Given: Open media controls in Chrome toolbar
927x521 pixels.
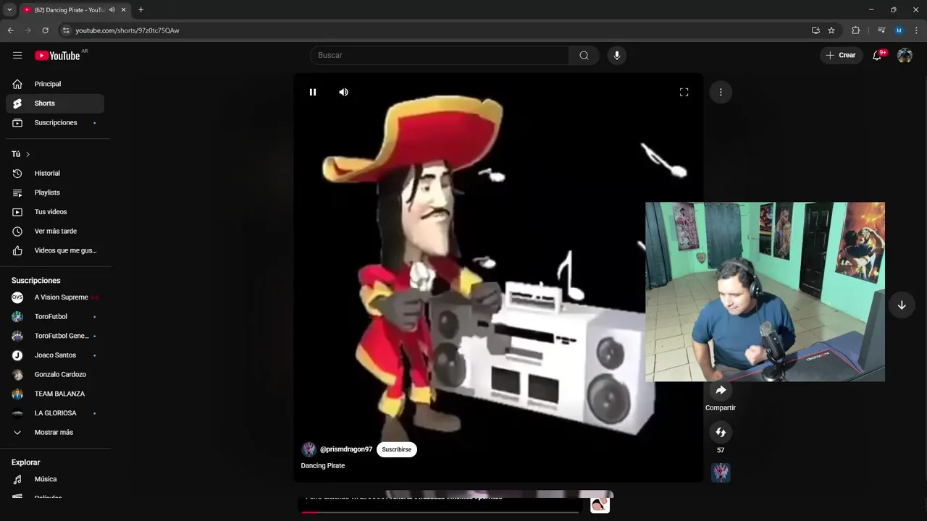Looking at the screenshot, I should click(x=881, y=30).
